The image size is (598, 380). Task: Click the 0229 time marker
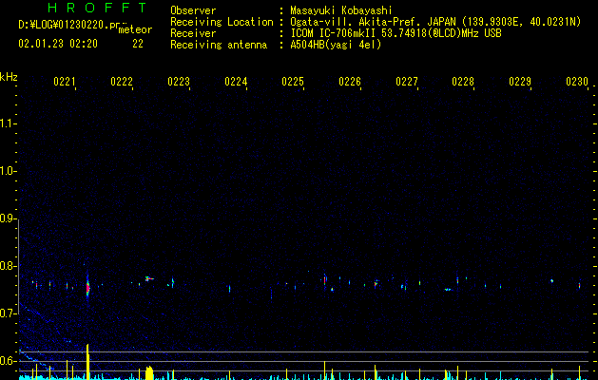[520, 81]
